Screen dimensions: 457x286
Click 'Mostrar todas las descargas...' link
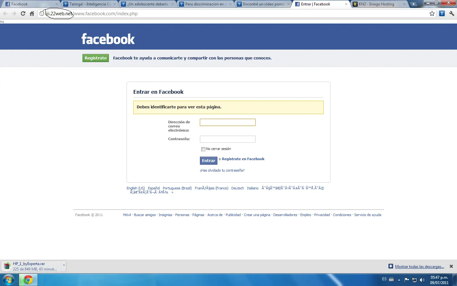click(420, 267)
